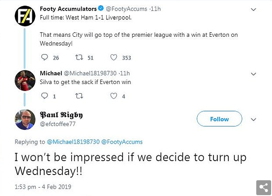This screenshot has height=196, width=272.
Task: Open the chevron menu beside Follow button
Action: click(x=254, y=119)
